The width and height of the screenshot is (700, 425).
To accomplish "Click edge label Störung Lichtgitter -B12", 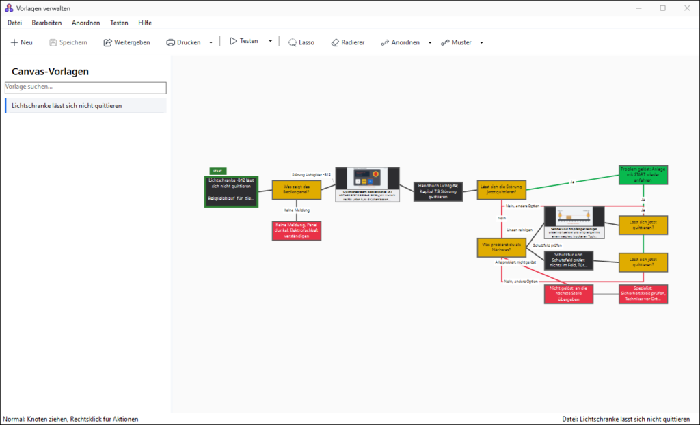I will [x=311, y=174].
